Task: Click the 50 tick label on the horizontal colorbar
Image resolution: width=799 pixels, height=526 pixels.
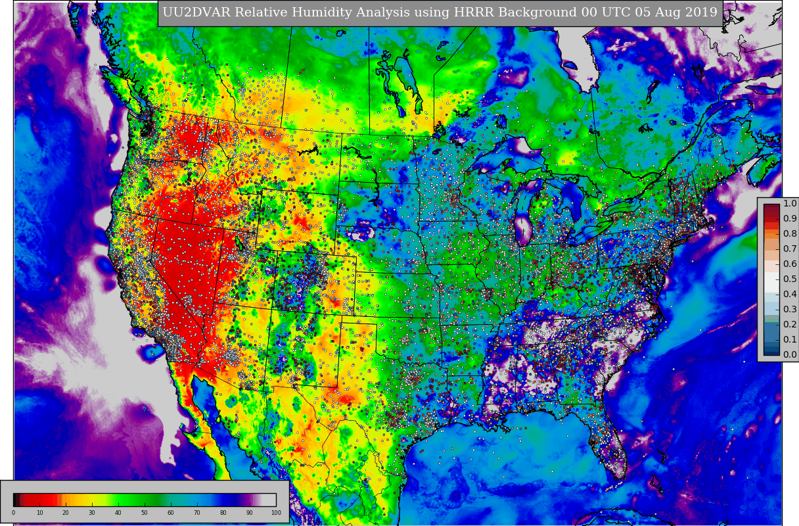Action: click(145, 513)
